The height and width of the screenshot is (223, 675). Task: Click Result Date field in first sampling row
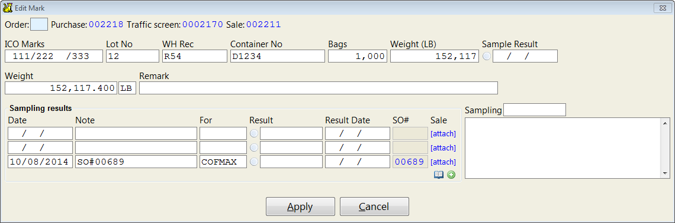pyautogui.click(x=358, y=133)
